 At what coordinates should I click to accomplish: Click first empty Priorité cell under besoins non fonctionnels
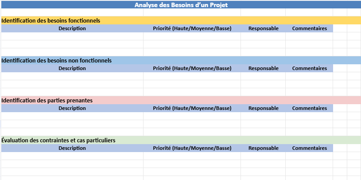[x=192, y=76]
